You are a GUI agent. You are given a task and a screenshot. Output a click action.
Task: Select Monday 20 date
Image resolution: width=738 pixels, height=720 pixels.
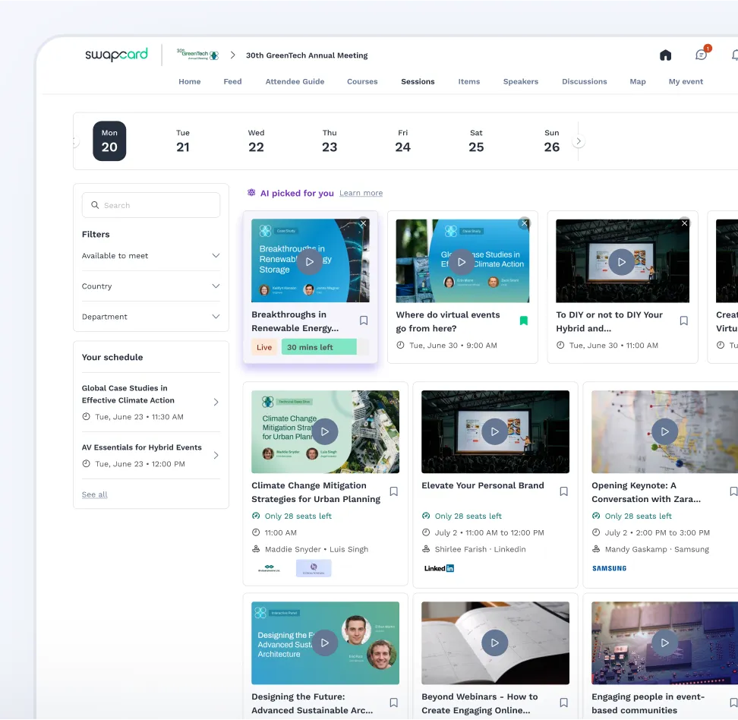click(109, 141)
